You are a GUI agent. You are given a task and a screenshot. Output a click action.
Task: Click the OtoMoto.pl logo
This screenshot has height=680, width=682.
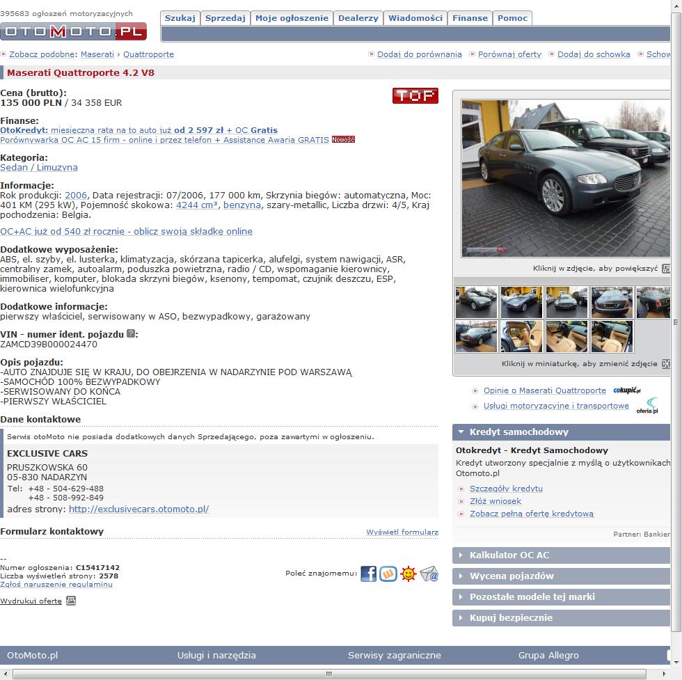[73, 31]
